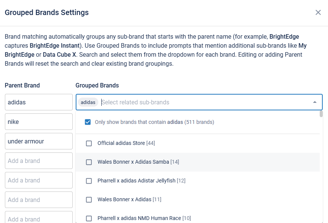Edit the adidas parent brand field

39,102
